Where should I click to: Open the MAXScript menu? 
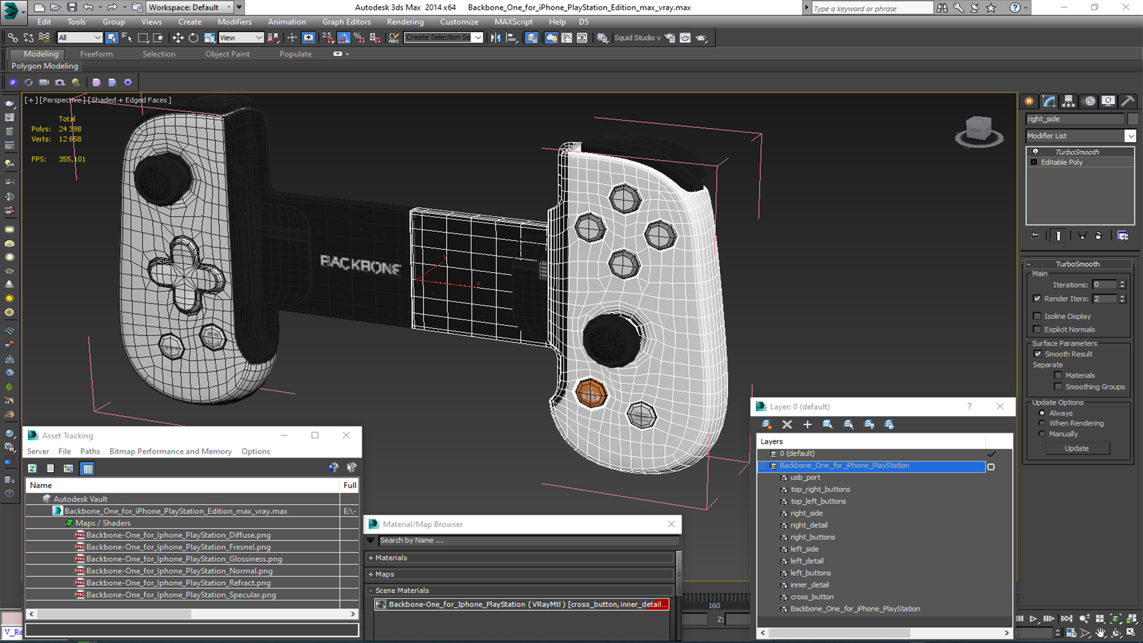513,21
